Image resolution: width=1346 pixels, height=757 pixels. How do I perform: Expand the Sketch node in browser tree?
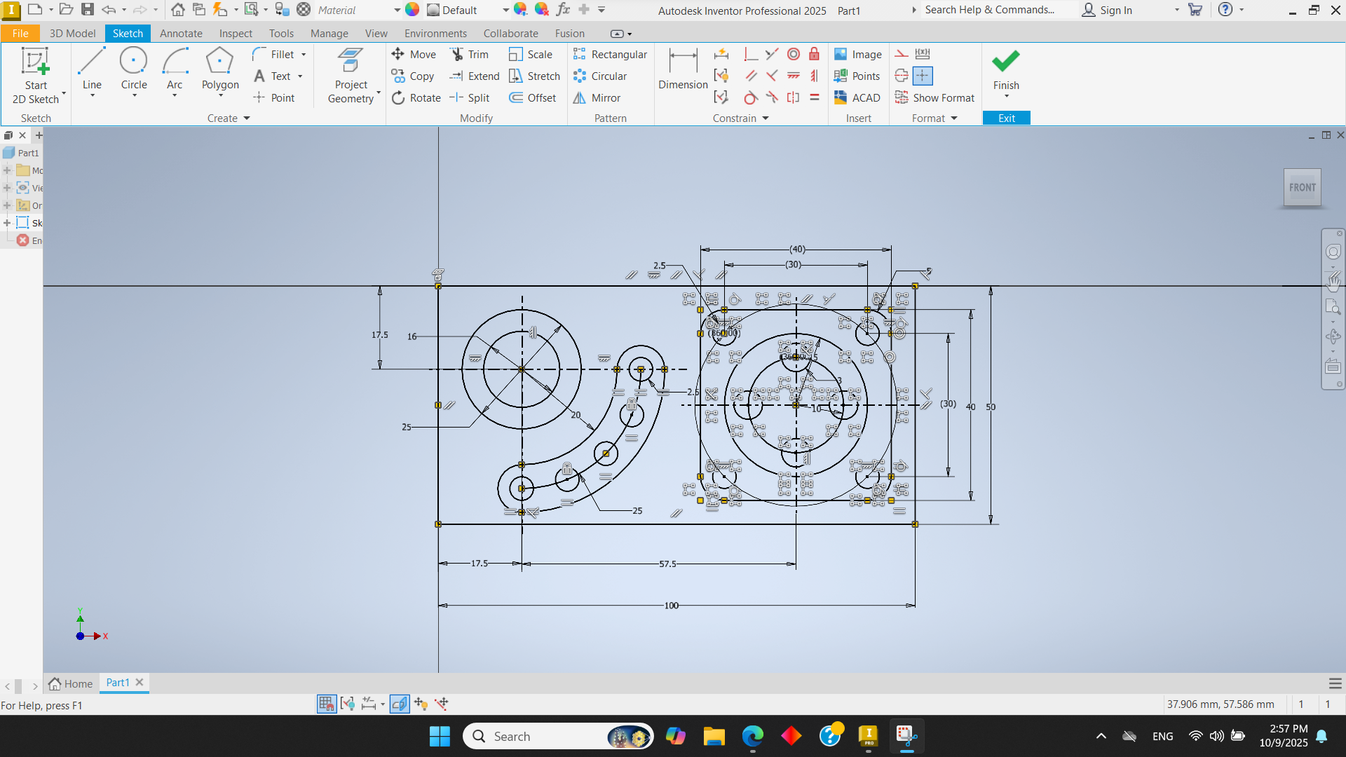click(7, 223)
